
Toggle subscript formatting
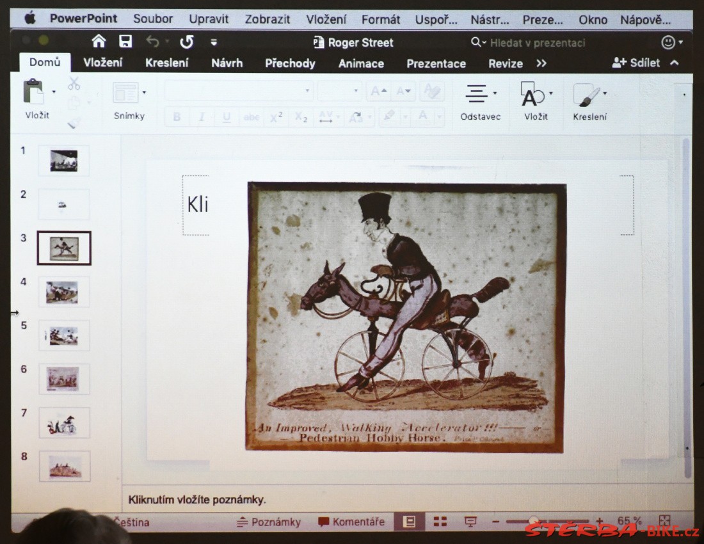point(301,118)
